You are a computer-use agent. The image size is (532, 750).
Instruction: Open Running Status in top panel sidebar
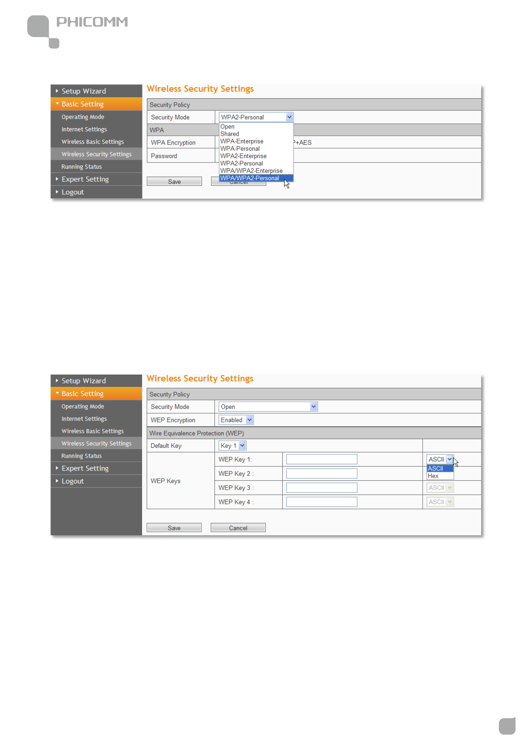click(96, 167)
